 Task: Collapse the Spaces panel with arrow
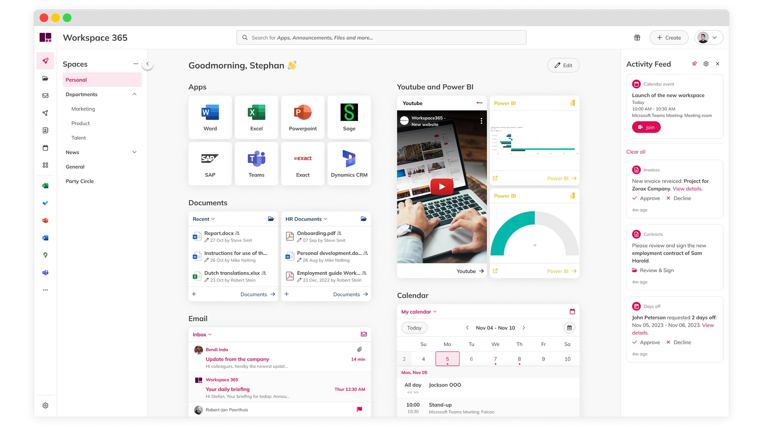147,64
